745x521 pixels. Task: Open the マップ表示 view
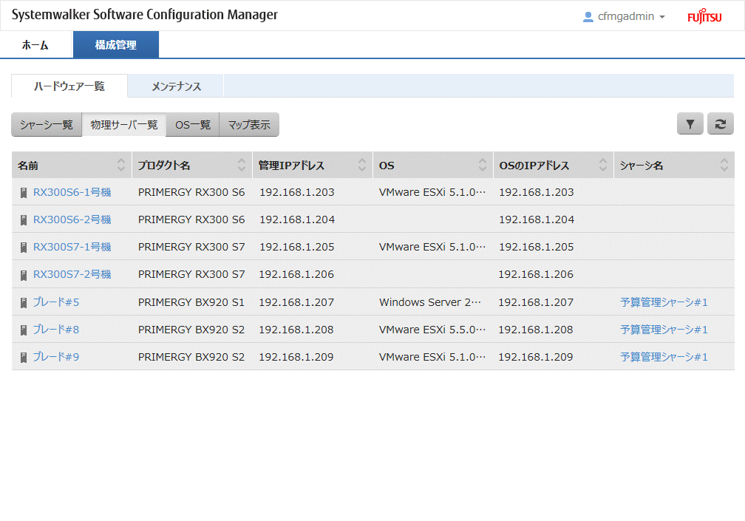coord(249,124)
